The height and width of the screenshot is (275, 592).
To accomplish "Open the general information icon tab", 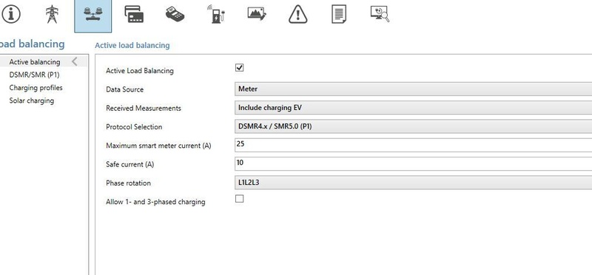I will coord(11,14).
